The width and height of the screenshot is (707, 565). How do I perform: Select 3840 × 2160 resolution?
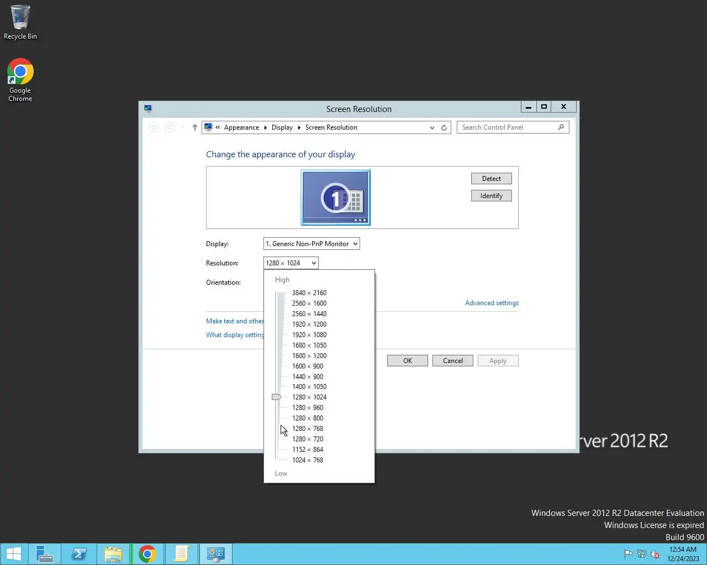[309, 293]
